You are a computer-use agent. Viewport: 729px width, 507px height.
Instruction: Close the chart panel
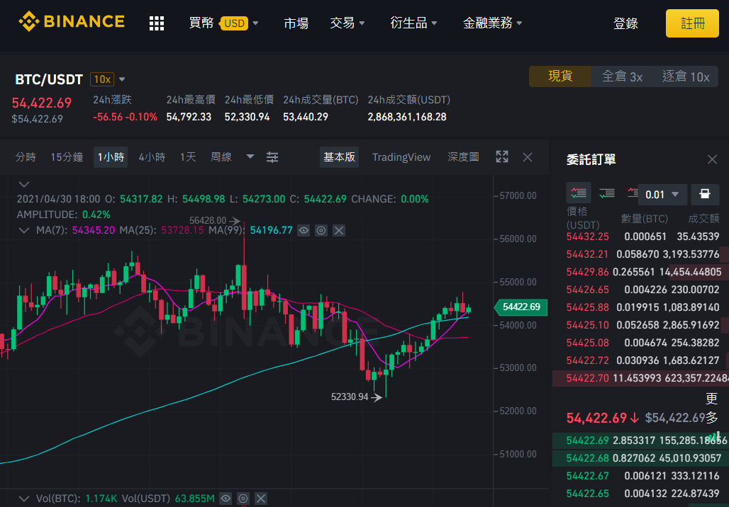(x=527, y=157)
